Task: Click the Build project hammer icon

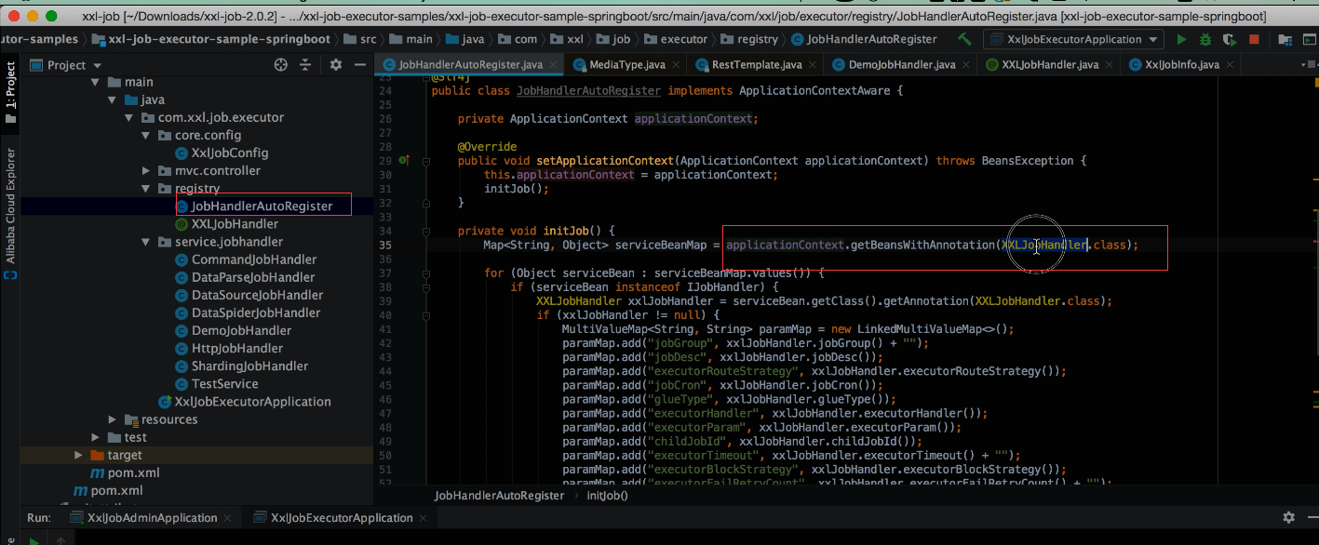Action: tap(964, 40)
